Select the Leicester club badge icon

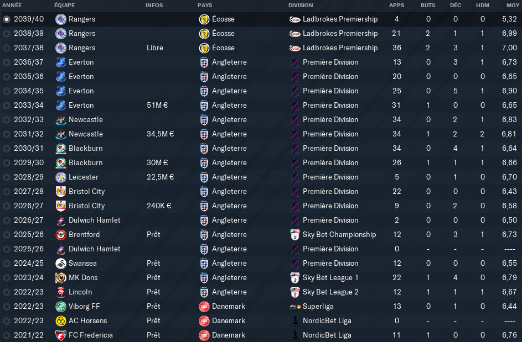(x=60, y=177)
